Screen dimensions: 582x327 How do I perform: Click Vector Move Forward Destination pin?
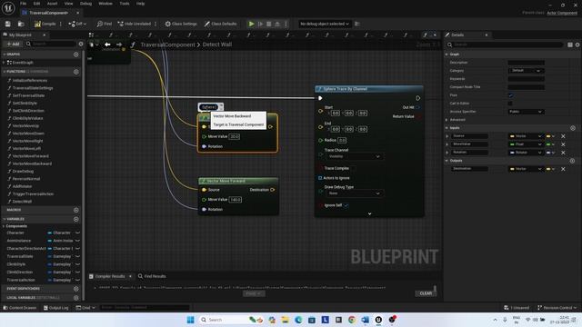pos(273,190)
